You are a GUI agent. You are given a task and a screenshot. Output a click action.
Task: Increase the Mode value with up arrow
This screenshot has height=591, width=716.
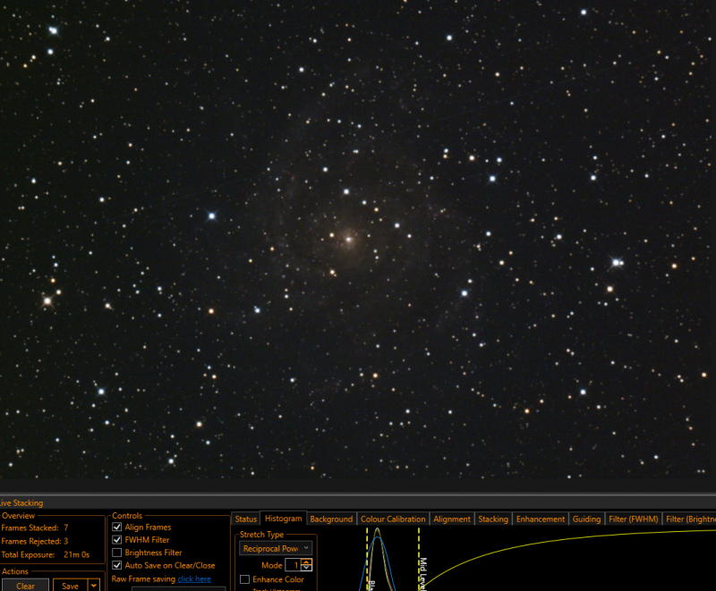click(306, 561)
